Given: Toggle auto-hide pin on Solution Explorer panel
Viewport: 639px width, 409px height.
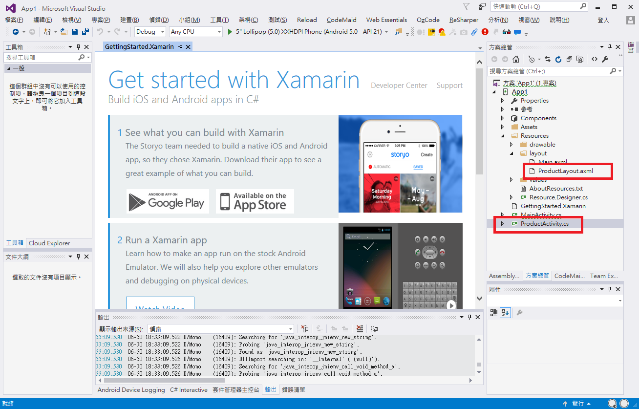Looking at the screenshot, I should tap(610, 47).
